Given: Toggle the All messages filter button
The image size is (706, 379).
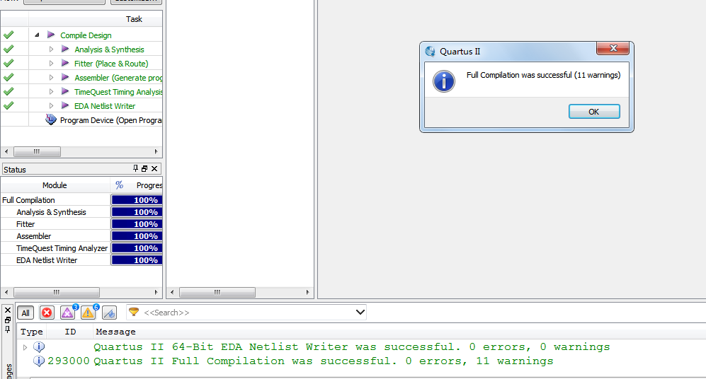Looking at the screenshot, I should 25,313.
